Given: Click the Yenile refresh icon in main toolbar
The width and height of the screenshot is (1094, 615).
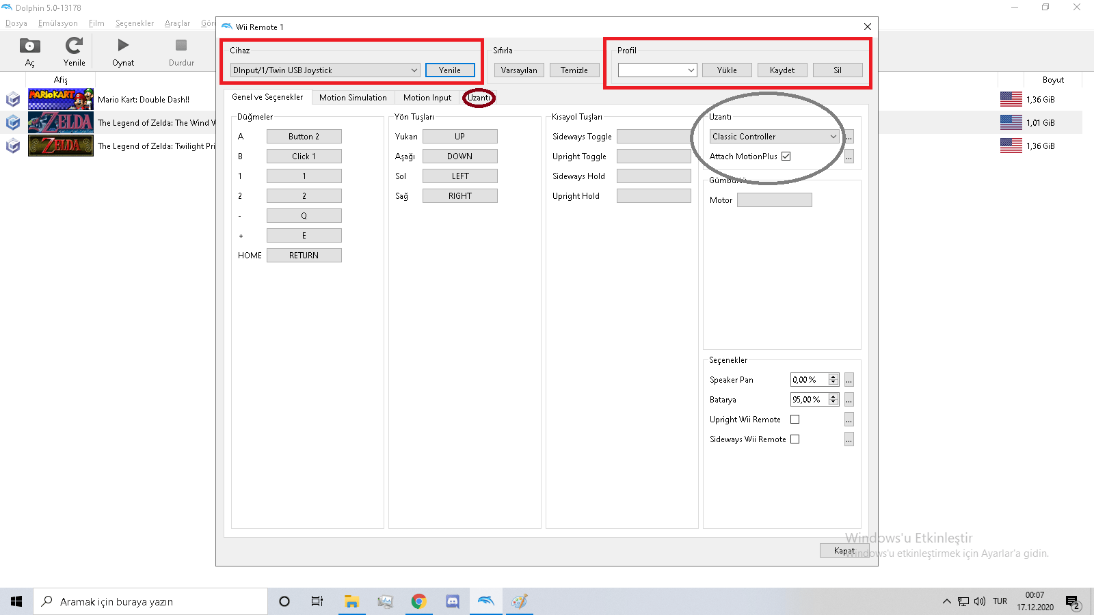Looking at the screenshot, I should 74,46.
